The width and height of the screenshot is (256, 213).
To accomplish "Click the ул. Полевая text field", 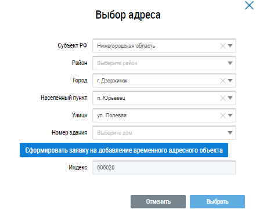I will pos(156,115).
